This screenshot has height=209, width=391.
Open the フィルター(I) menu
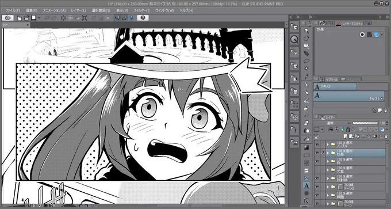142,11
